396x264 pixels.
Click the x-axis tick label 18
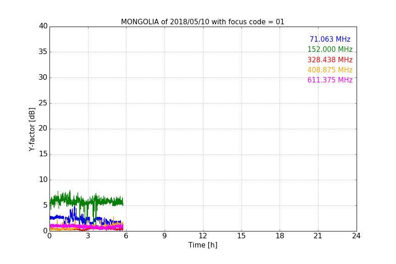pyautogui.click(x=280, y=236)
